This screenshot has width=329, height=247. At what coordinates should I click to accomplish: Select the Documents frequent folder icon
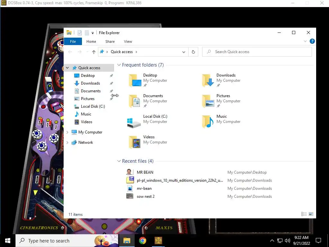[135, 101]
